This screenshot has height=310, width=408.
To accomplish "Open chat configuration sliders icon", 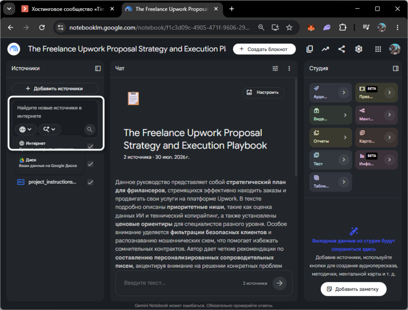I will click(275, 69).
